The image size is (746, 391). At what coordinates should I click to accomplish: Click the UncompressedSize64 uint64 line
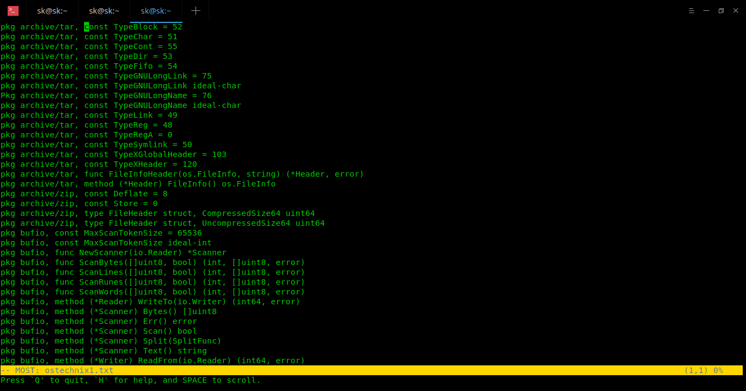point(162,223)
